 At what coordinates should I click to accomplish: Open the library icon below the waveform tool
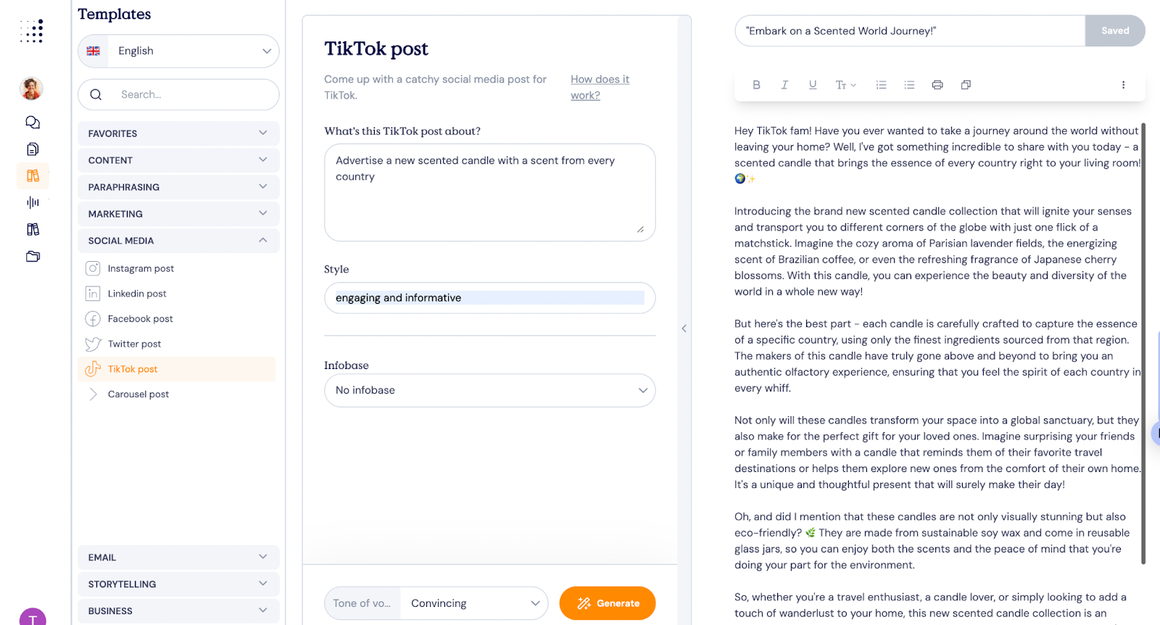(x=32, y=229)
